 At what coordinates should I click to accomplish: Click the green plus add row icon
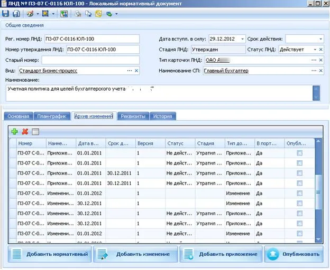pyautogui.click(x=14, y=131)
